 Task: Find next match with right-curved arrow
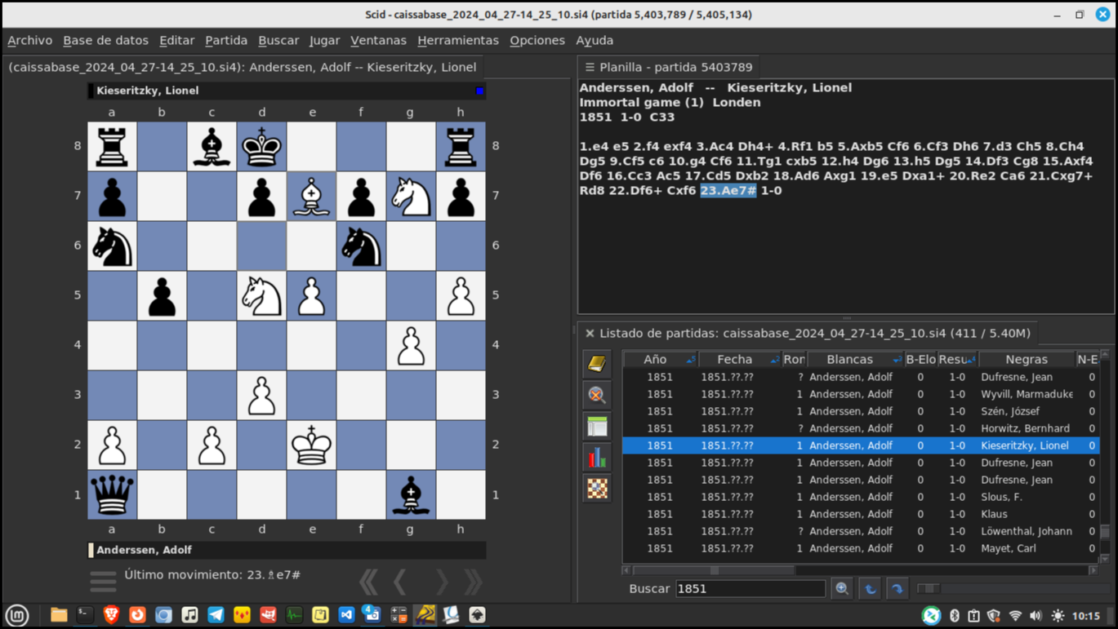897,588
